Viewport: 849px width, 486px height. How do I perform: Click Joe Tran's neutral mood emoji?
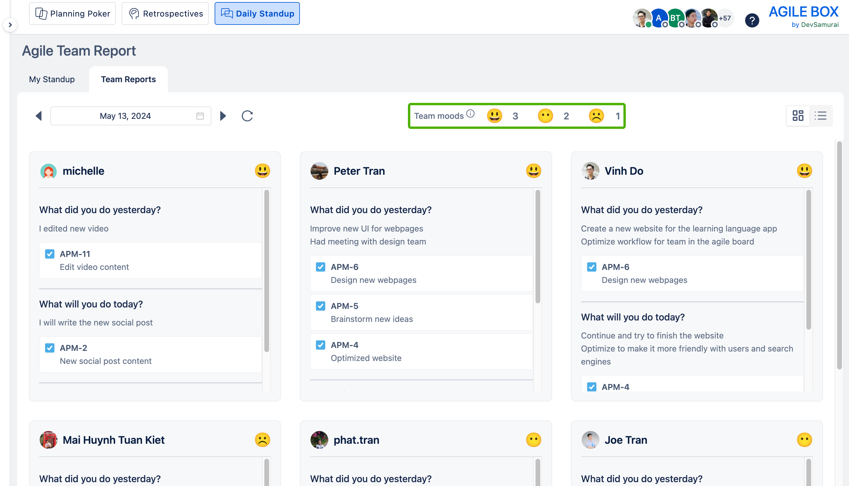pyautogui.click(x=804, y=440)
